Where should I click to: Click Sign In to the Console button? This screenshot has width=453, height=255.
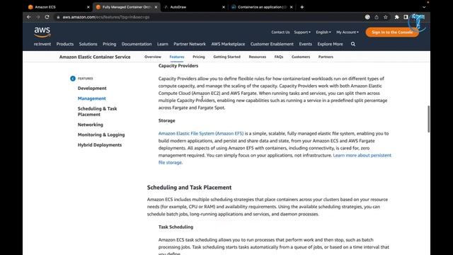pyautogui.click(x=392, y=32)
